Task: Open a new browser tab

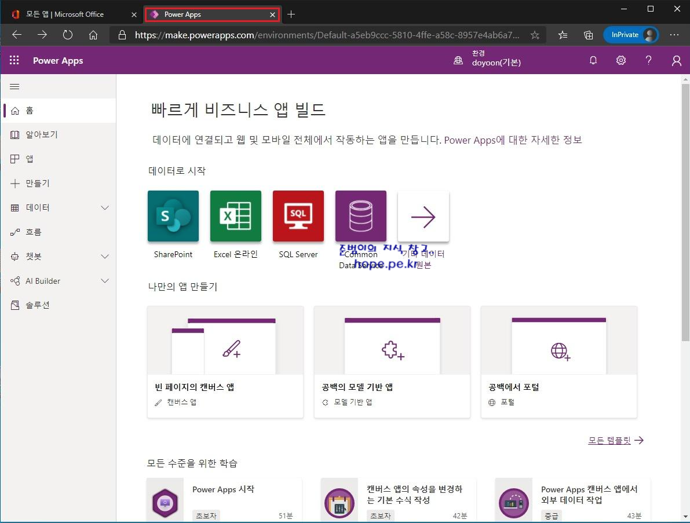Action: coord(291,14)
